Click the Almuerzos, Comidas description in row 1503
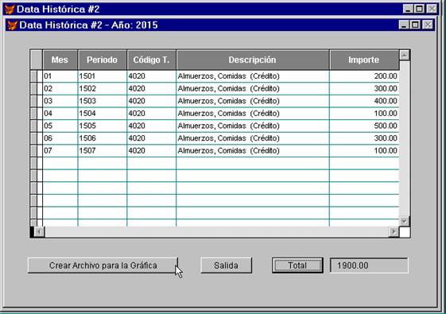Screen dimensions: 446x314 pos(253,101)
